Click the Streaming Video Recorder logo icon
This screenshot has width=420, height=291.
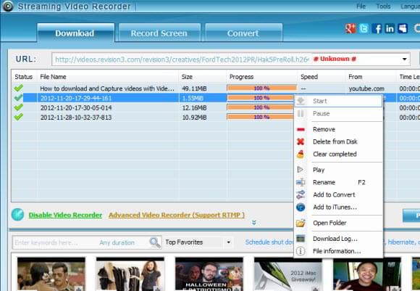[7, 6]
